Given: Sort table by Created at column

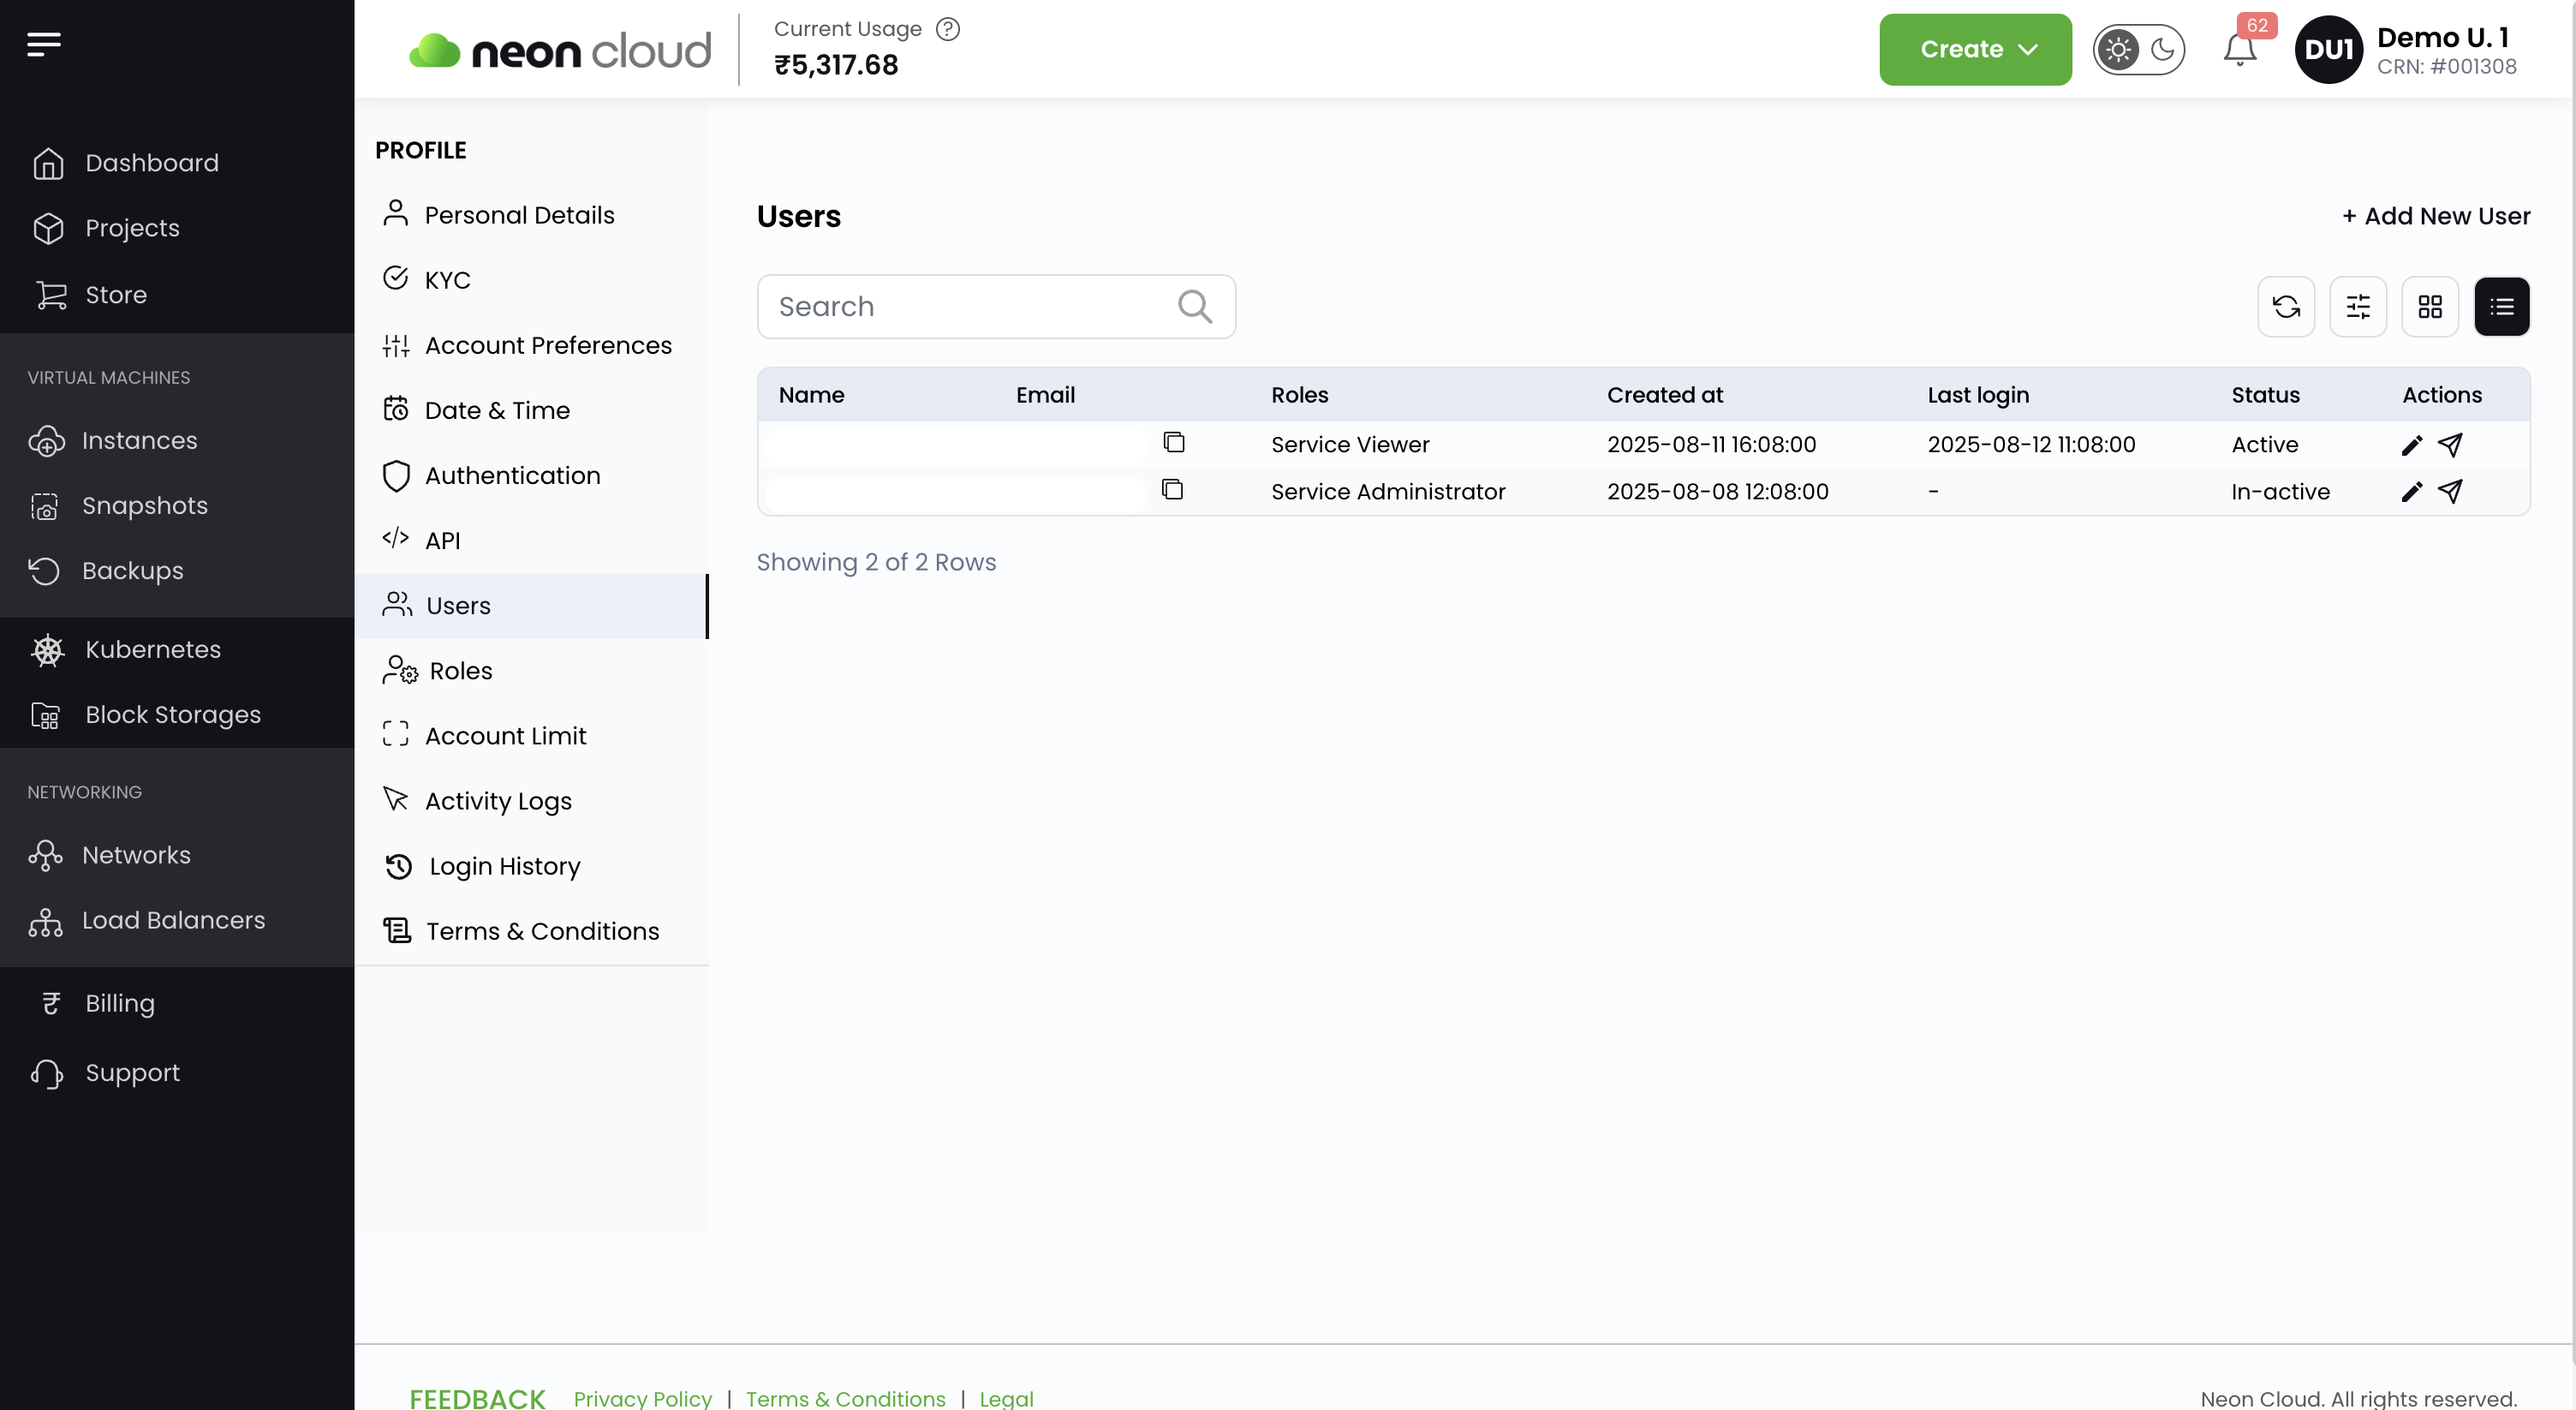Looking at the screenshot, I should coord(1664,395).
